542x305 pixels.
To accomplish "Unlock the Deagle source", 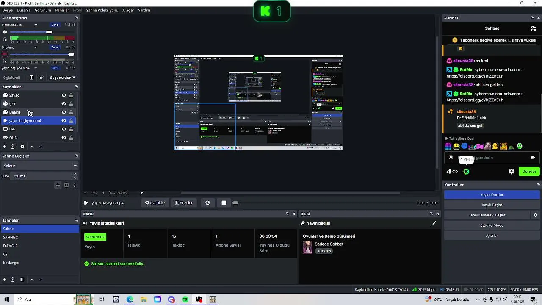I will 71,112.
